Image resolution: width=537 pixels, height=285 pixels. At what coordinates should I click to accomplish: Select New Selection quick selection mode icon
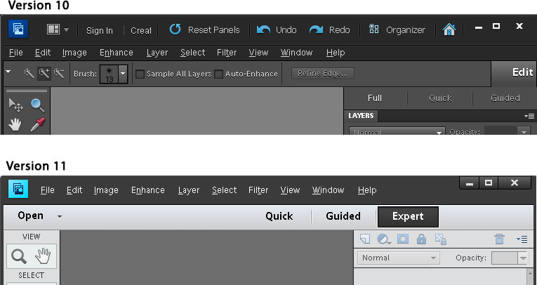click(29, 73)
